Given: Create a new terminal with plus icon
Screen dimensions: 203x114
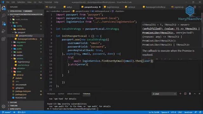Looking at the screenshot, I should click(180, 94).
